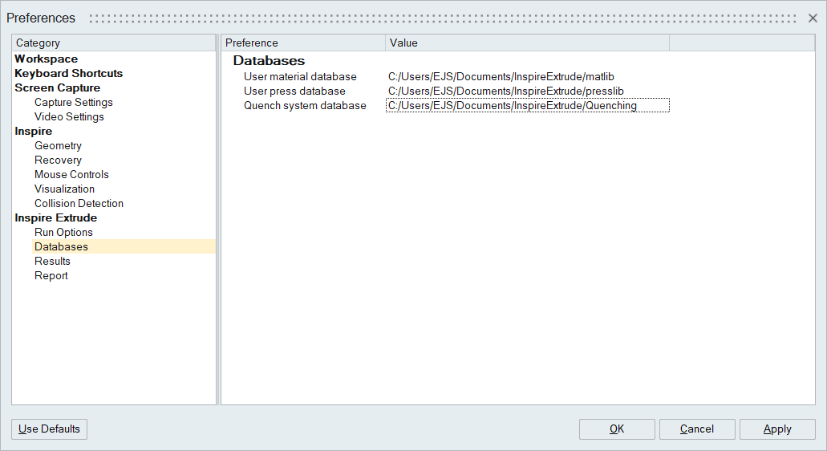
Task: Go to Video Settings page
Action: pyautogui.click(x=69, y=117)
